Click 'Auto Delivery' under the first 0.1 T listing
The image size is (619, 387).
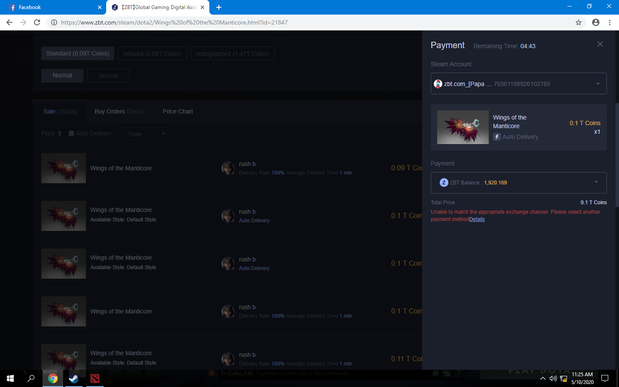(x=254, y=221)
